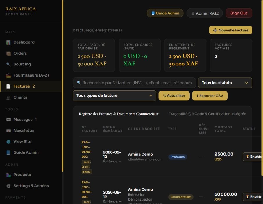Focus the invoice search field
This screenshot has width=263, height=204.
click(x=134, y=83)
